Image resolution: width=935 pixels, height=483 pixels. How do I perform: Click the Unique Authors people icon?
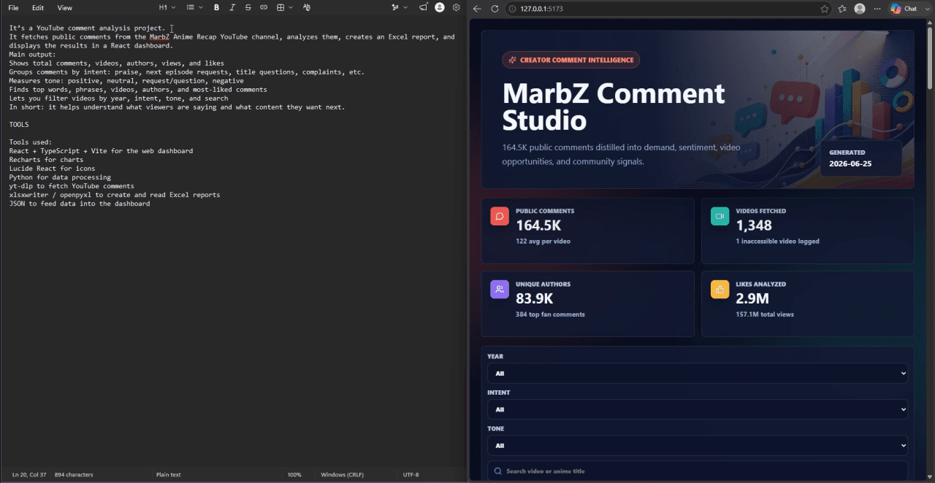click(500, 289)
